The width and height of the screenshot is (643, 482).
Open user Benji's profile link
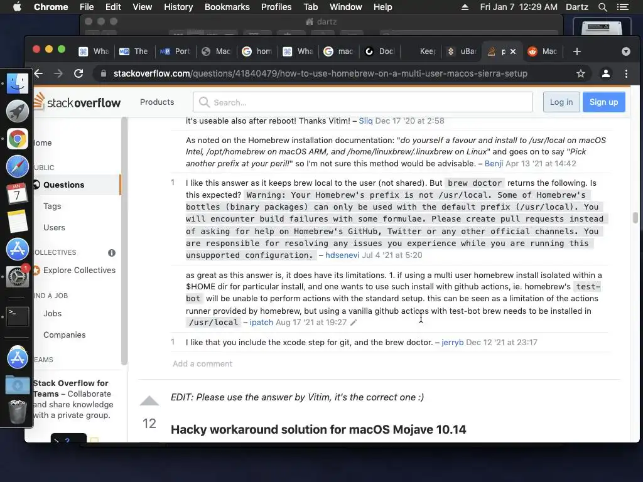click(494, 164)
